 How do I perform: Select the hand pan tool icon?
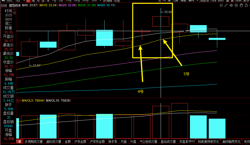click(241, 5)
